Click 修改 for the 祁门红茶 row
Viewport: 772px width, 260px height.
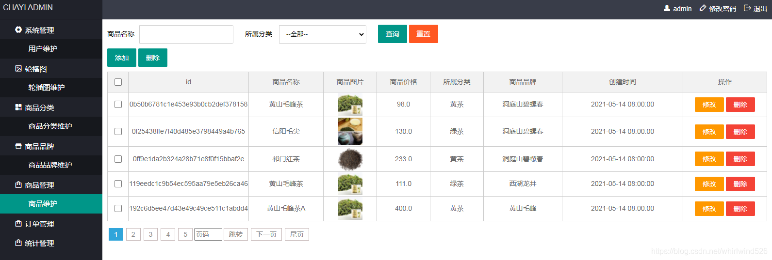709,159
